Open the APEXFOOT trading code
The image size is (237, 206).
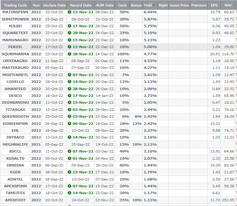[15, 200]
